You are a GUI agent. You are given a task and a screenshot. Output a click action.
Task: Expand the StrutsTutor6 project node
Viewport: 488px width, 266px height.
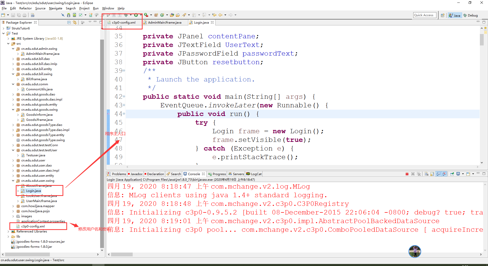click(x=3, y=28)
